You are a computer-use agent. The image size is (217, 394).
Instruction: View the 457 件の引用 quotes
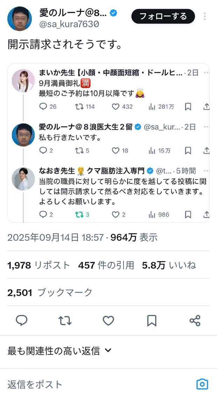[106, 265]
